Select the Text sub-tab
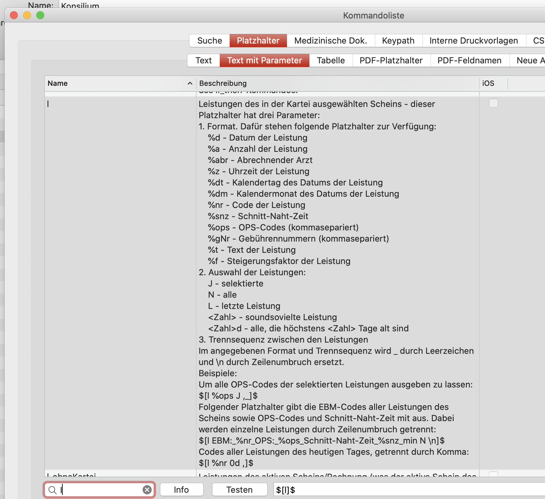This screenshot has height=499, width=545. coord(204,60)
